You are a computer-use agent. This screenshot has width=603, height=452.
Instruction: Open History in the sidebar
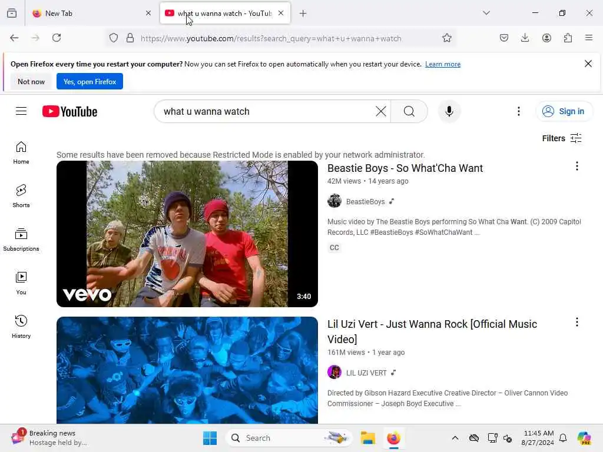[x=21, y=327]
